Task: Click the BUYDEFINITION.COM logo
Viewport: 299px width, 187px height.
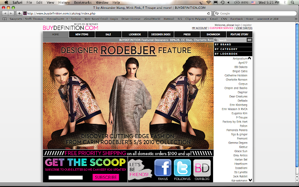Action: pyautogui.click(x=71, y=28)
